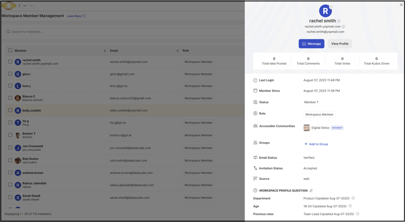This screenshot has height=222, width=405.
Task: Click the IdeaScale logo at top left
Action: pos(8,5)
